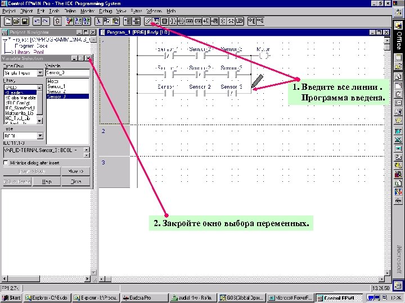Click the speech bubble comment icon
The width and height of the screenshot is (405, 303).
click(240, 21)
